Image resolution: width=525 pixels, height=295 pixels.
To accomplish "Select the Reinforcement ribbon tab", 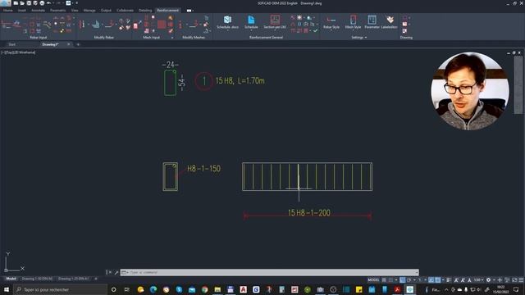I will tap(167, 11).
